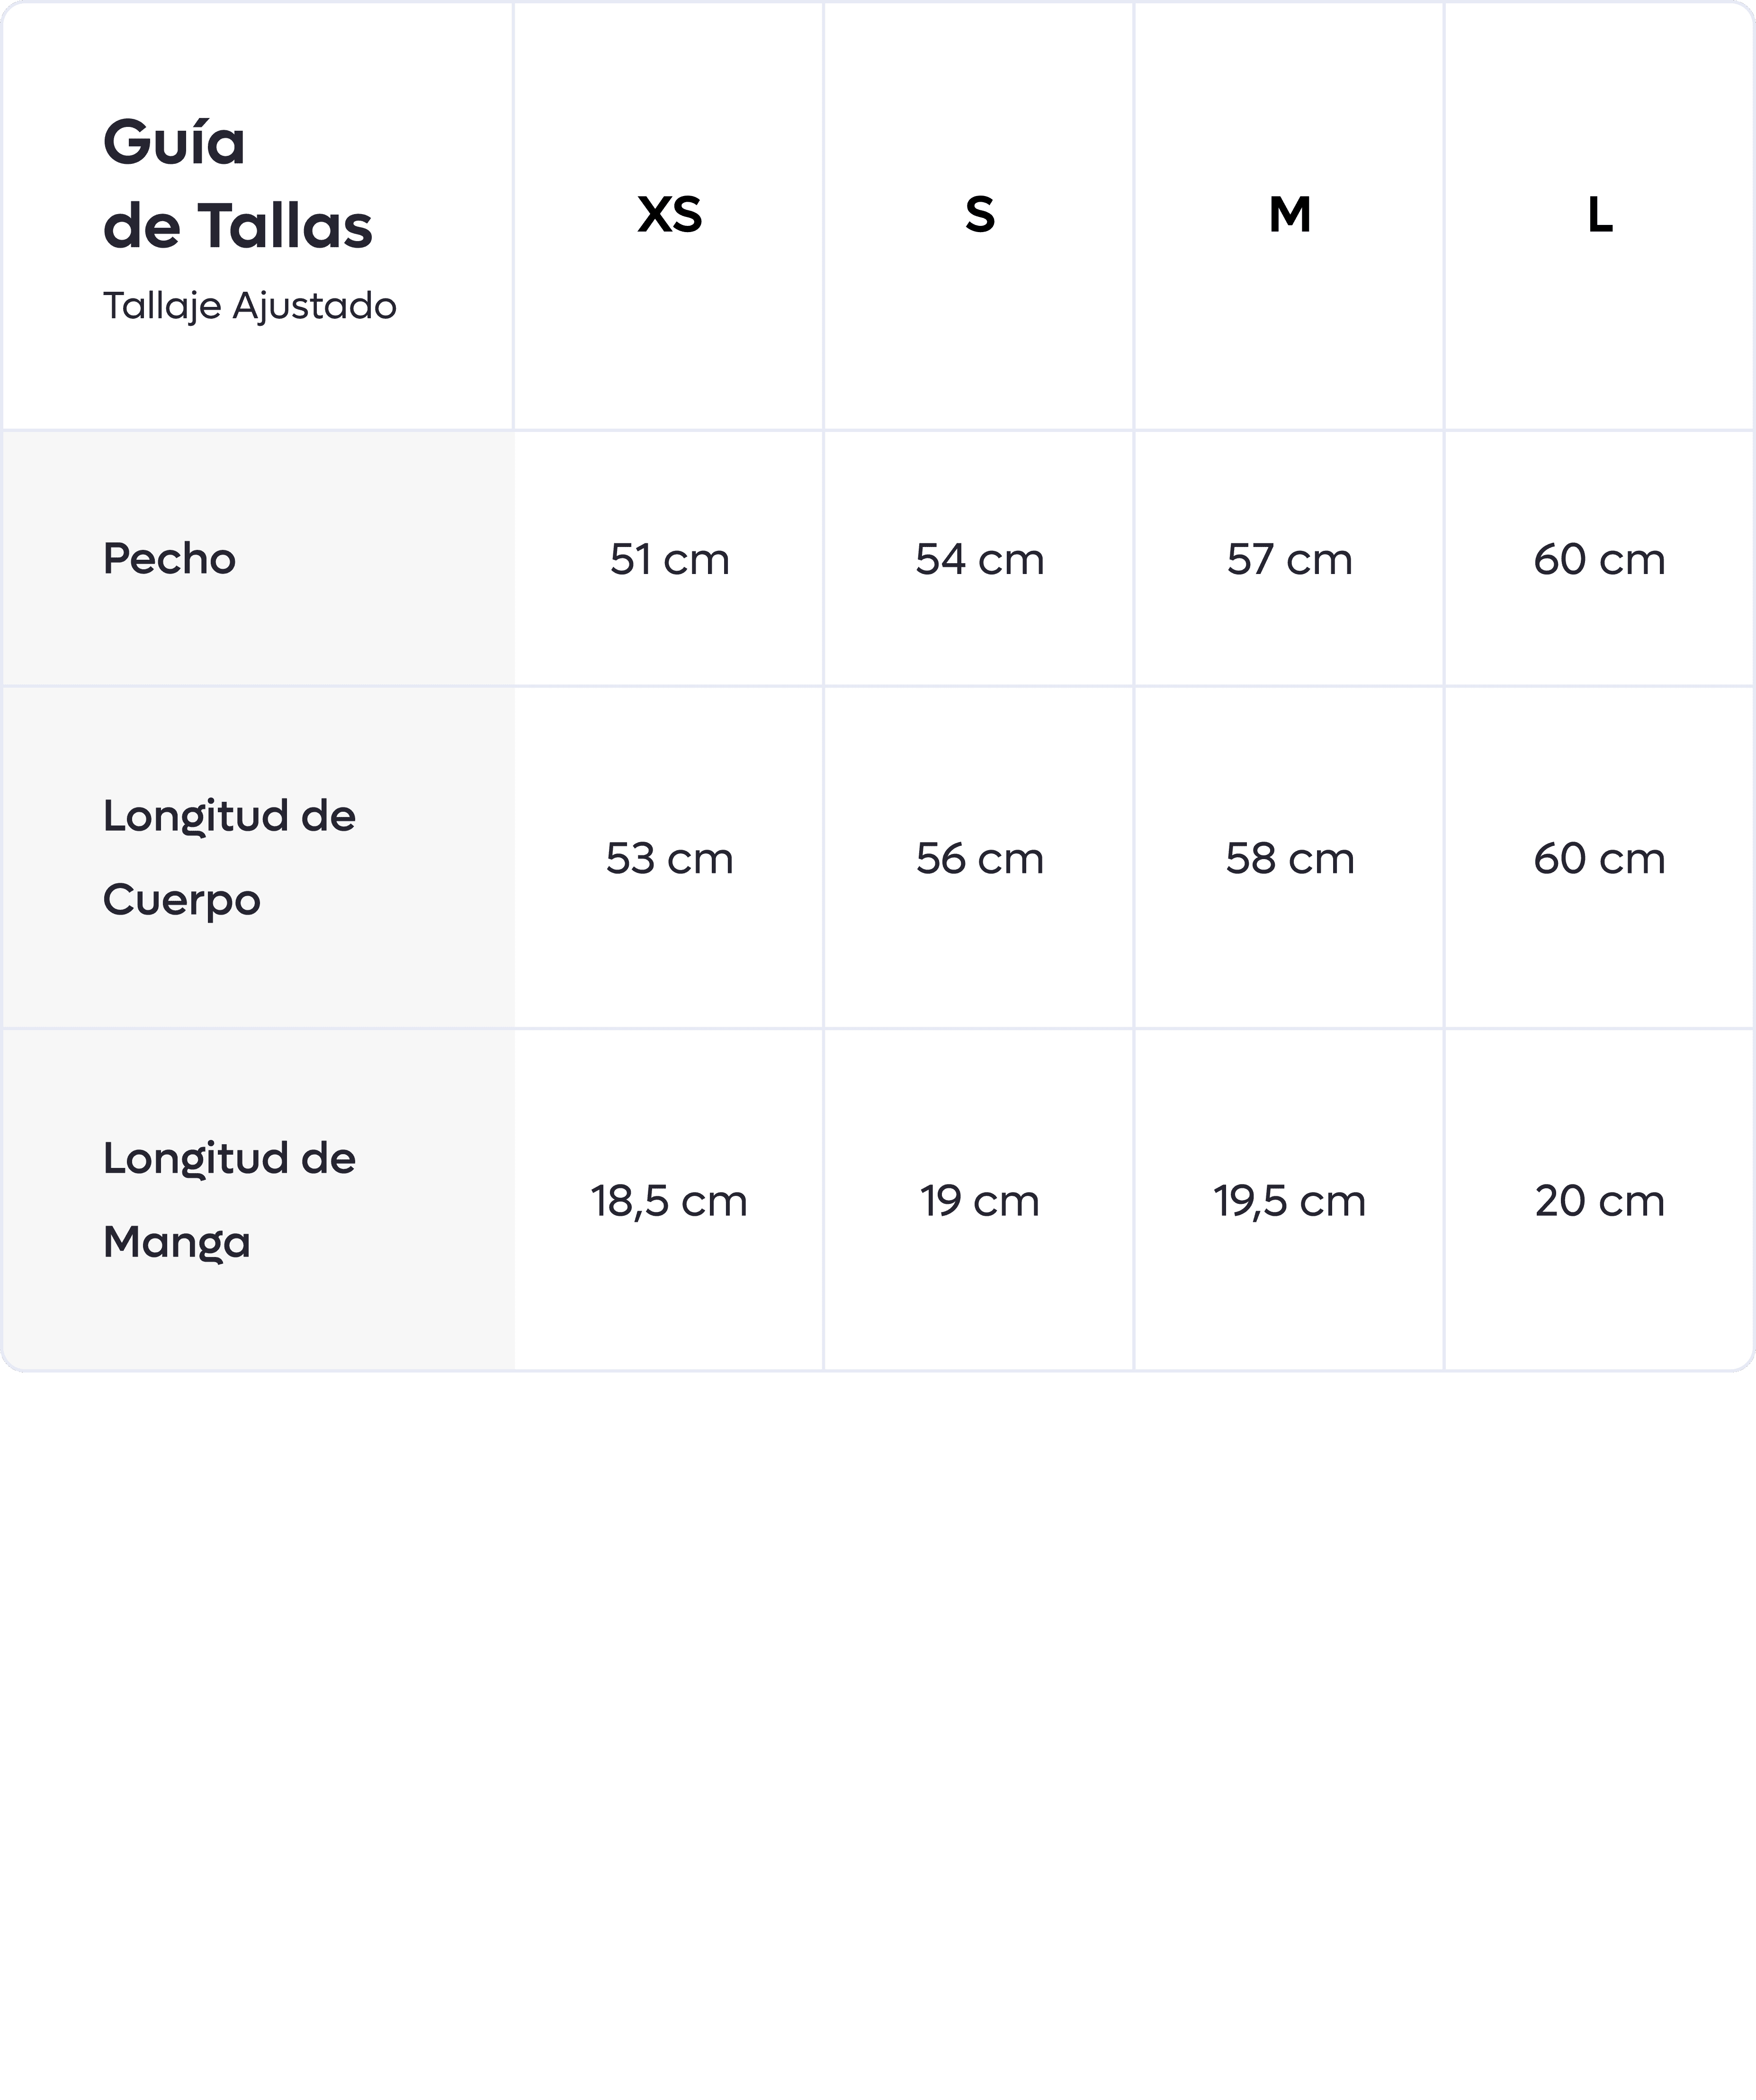Click the 58 cm body length cell
The height and width of the screenshot is (2100, 1756).
pyautogui.click(x=1289, y=858)
